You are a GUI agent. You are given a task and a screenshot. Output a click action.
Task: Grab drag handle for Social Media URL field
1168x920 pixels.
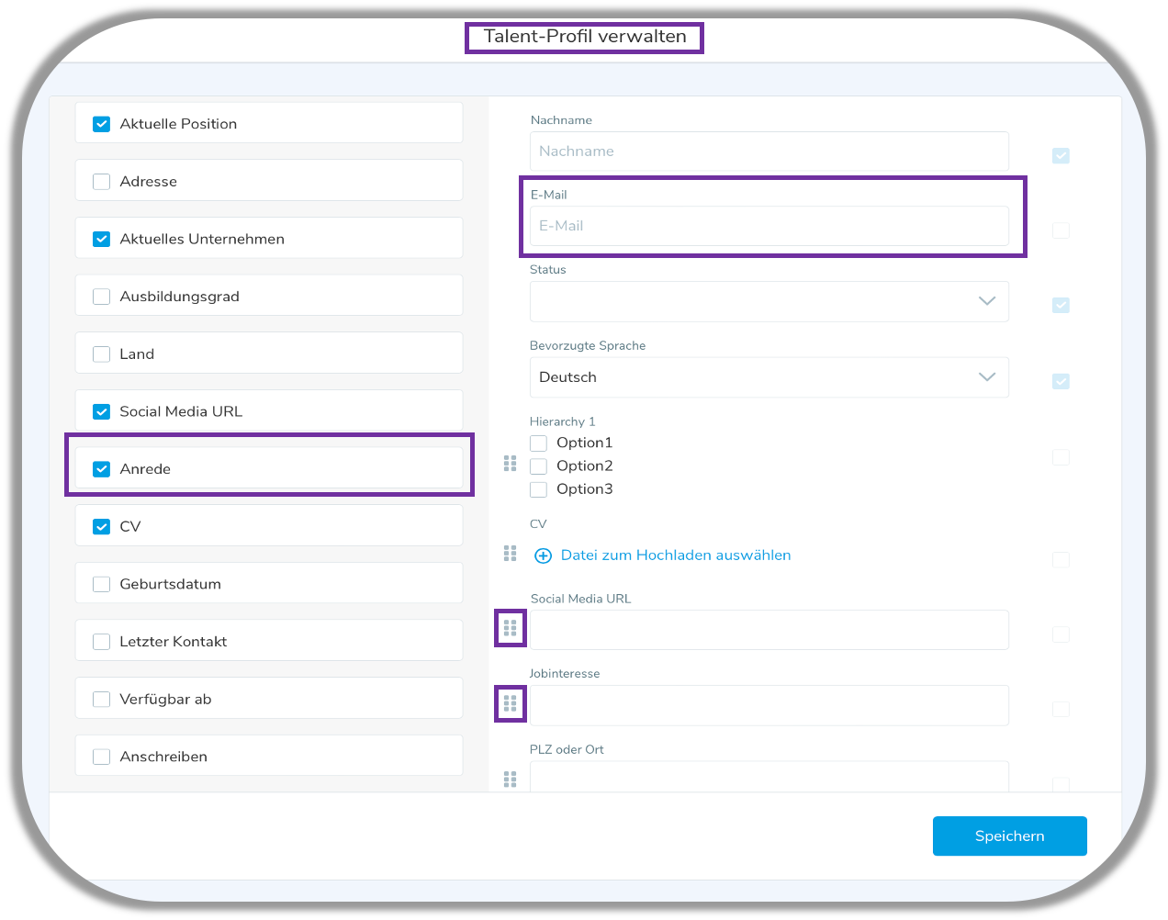coord(511,629)
